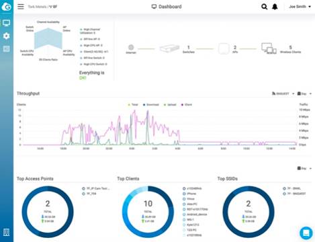The image size is (315, 242).
Task: Click the access point icon in topology
Action: [x=224, y=48]
